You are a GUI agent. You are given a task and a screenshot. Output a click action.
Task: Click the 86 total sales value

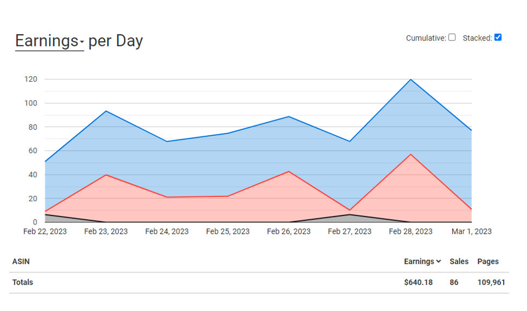tap(454, 282)
